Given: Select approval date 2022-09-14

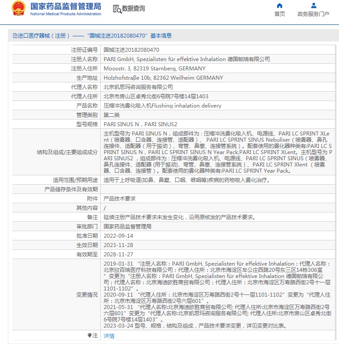Looking at the screenshot, I should pos(118,236).
